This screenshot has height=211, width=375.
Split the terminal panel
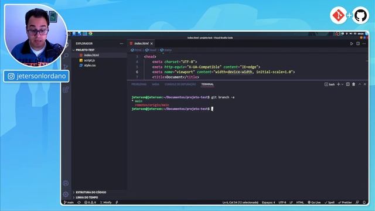[x=347, y=84]
